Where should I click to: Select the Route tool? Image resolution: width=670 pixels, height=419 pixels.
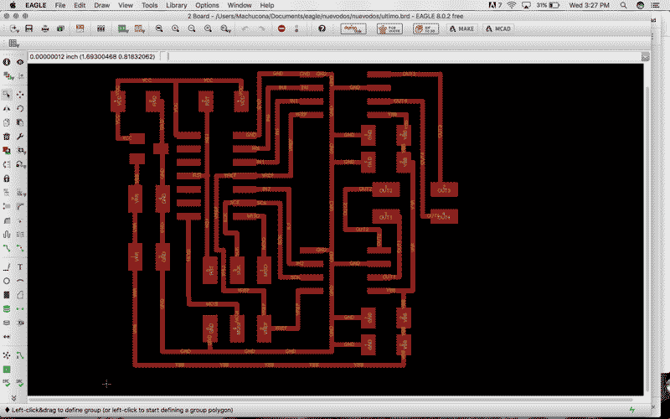click(x=7, y=248)
